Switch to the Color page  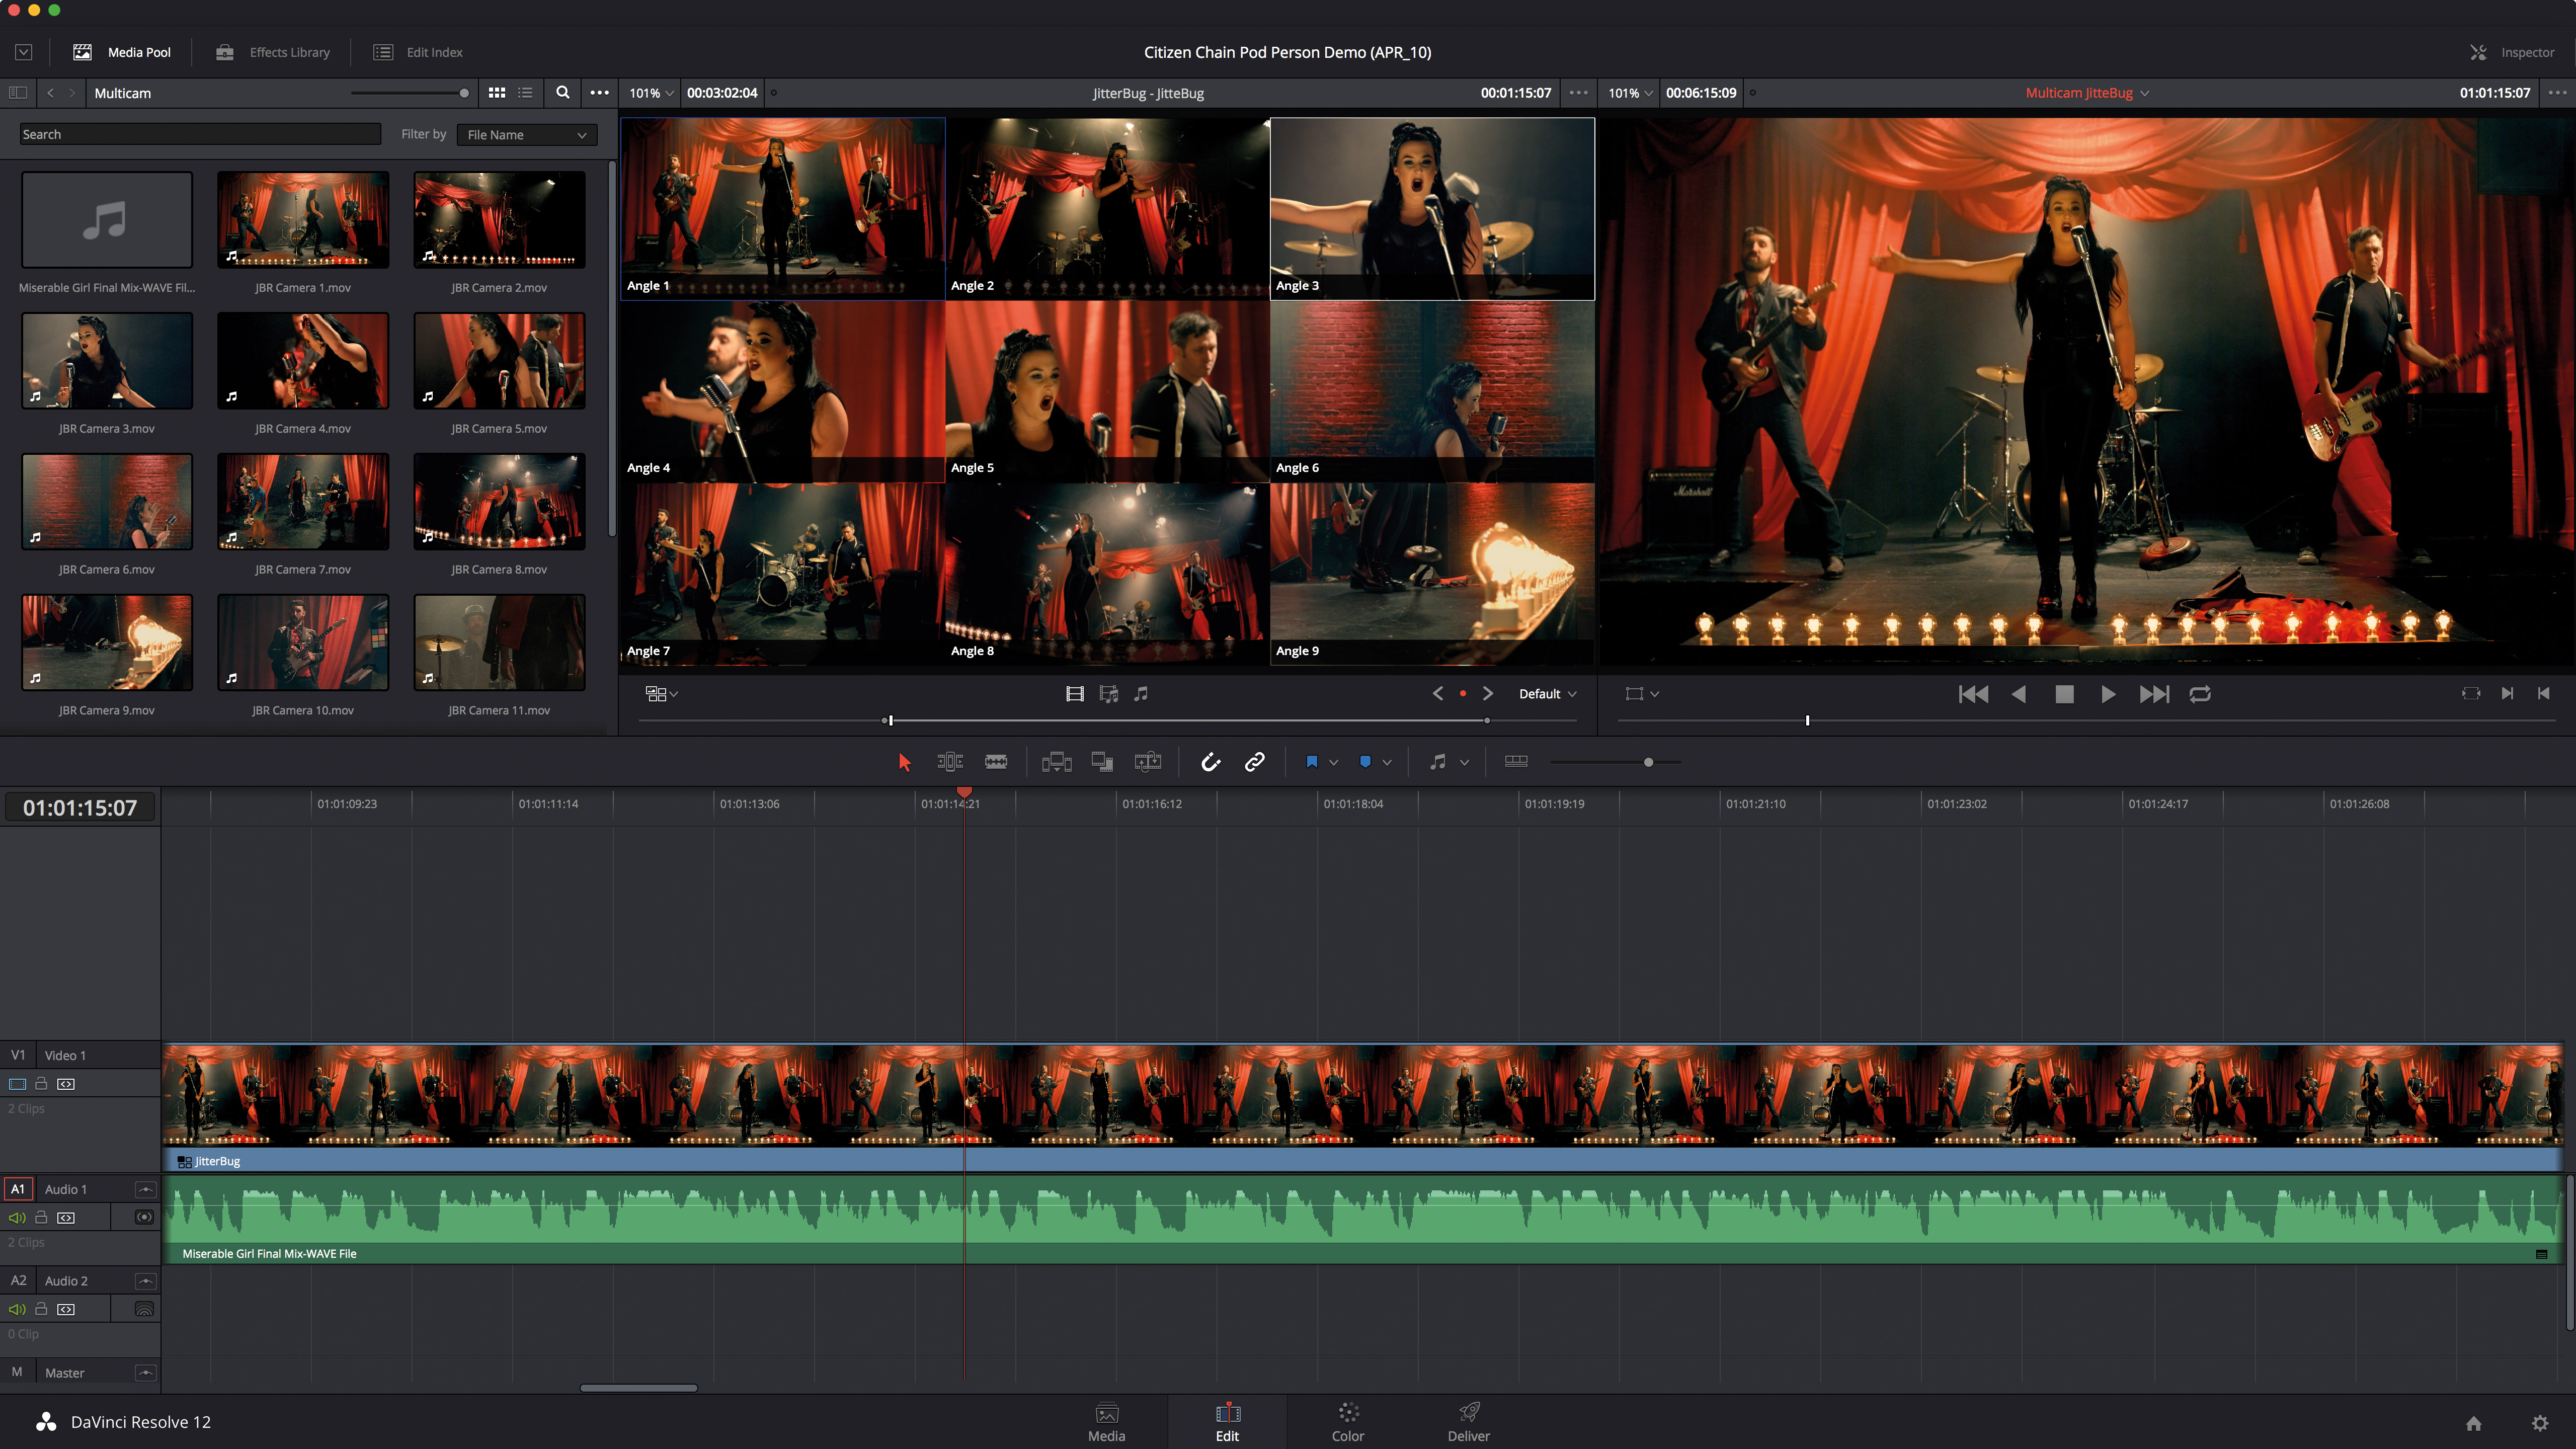tap(1347, 1421)
